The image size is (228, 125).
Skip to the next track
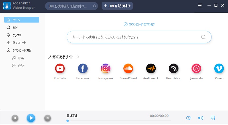[48, 118]
